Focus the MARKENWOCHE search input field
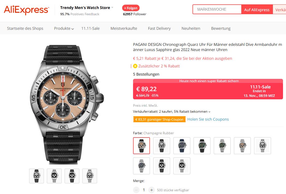 tap(217, 10)
